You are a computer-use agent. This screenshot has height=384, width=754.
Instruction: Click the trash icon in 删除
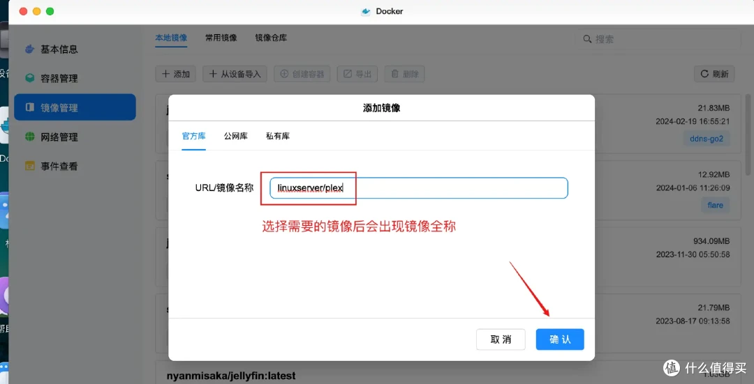(x=394, y=74)
